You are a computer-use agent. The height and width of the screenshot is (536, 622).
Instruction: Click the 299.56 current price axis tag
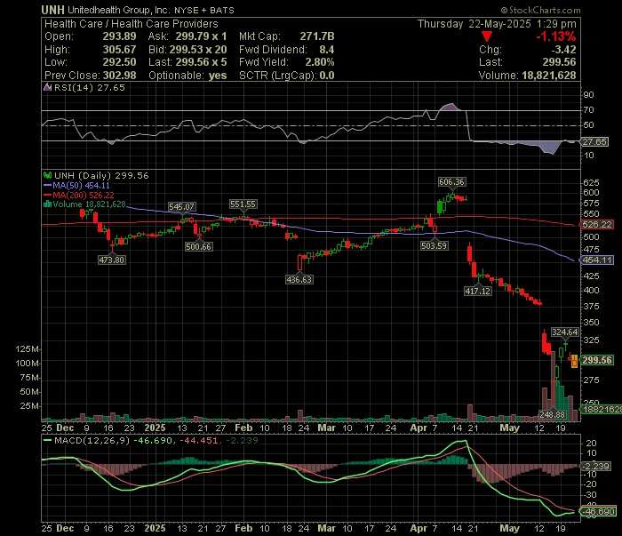pyautogui.click(x=597, y=360)
